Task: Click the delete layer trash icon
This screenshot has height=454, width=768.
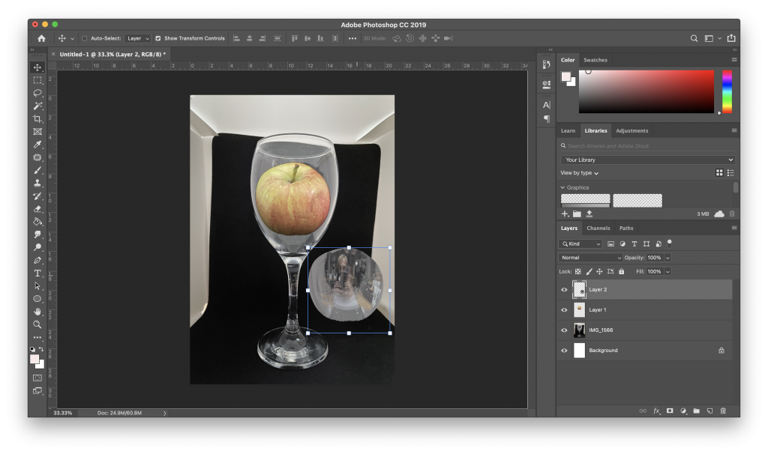Action: click(723, 411)
